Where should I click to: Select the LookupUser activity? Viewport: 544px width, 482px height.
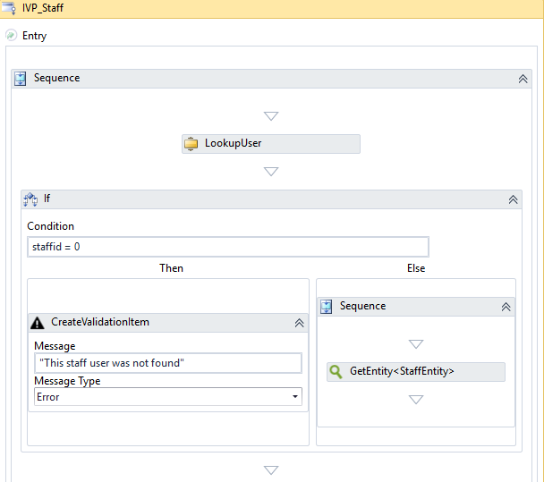point(270,143)
